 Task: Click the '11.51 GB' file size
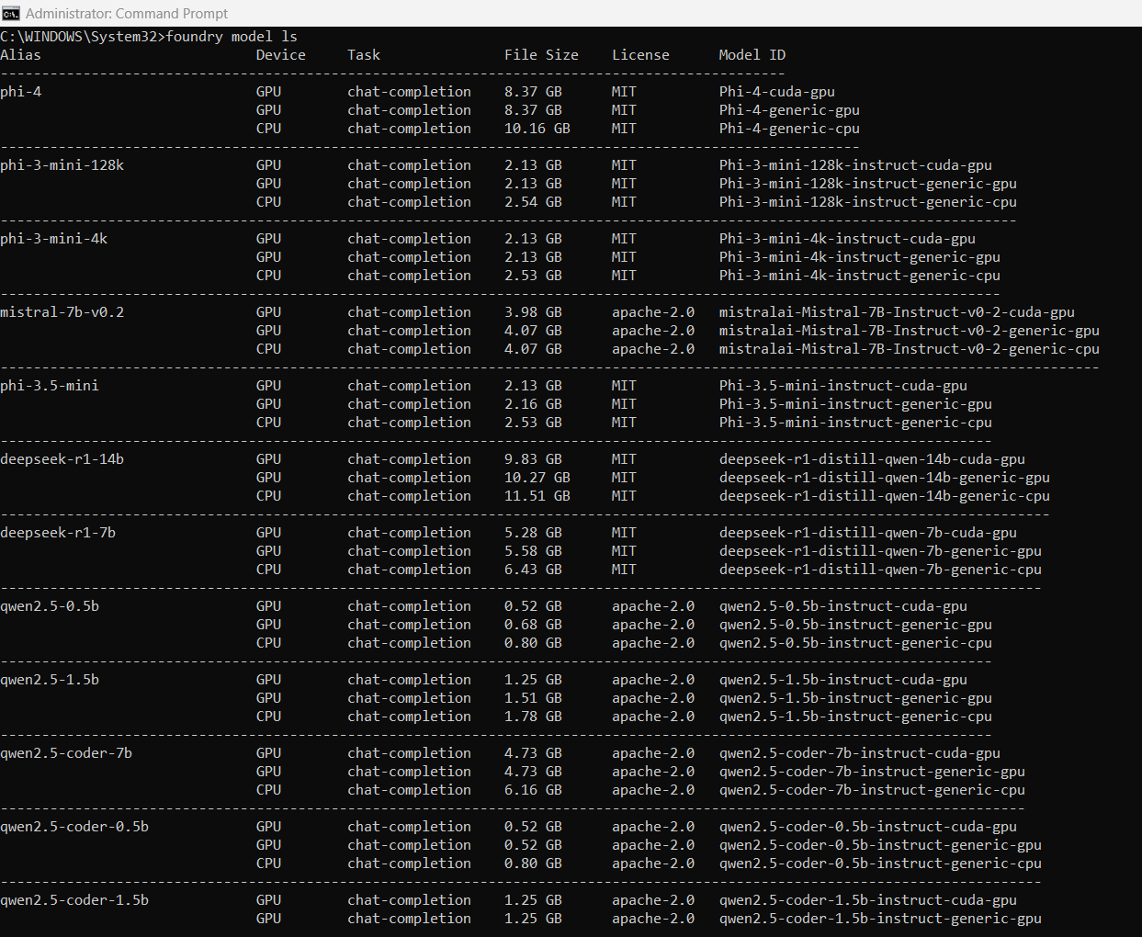[537, 496]
